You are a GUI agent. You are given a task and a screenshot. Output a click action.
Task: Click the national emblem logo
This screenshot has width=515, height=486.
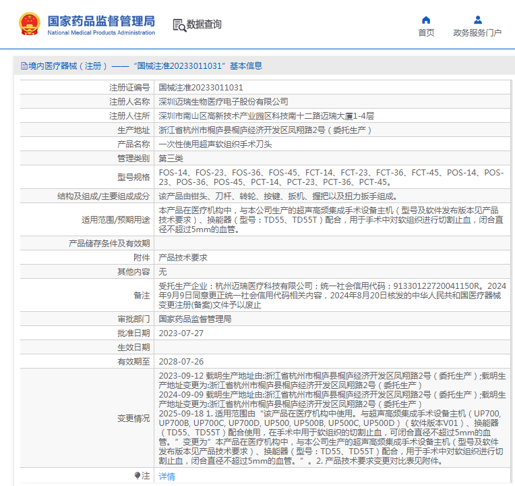(x=29, y=24)
